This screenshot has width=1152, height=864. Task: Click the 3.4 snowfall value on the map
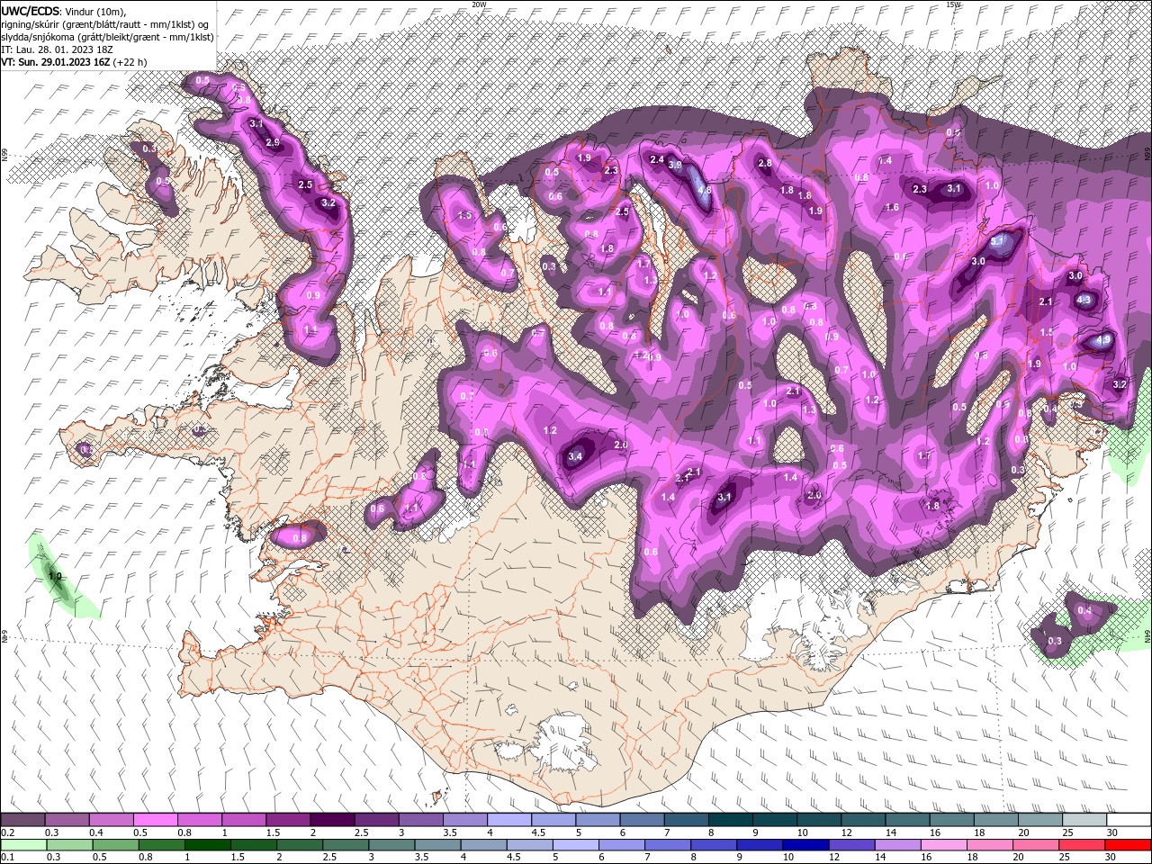[x=576, y=456]
